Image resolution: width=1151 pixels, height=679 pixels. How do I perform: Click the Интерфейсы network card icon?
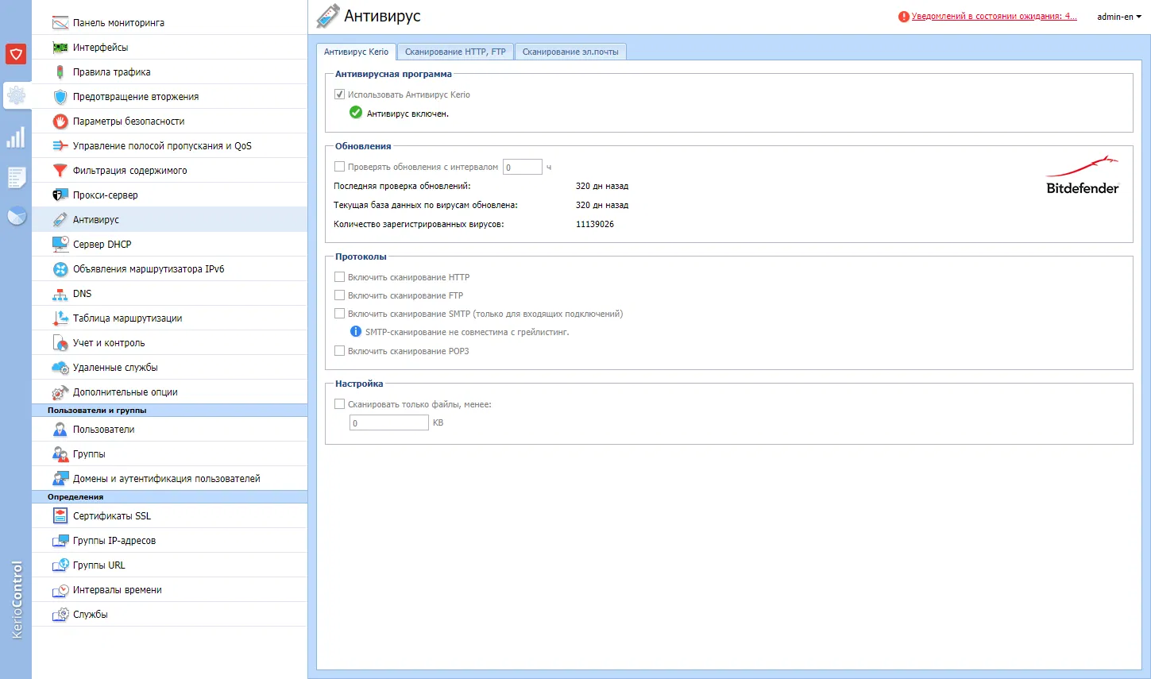(60, 48)
